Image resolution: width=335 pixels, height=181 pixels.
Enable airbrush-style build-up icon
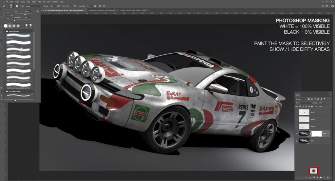tap(75, 6)
